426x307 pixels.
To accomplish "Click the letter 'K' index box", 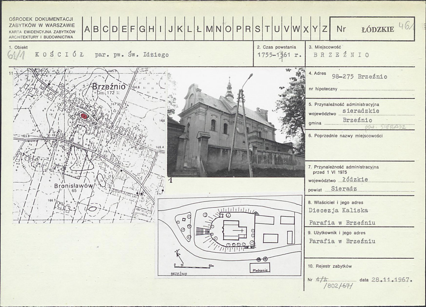I will click(179, 29).
